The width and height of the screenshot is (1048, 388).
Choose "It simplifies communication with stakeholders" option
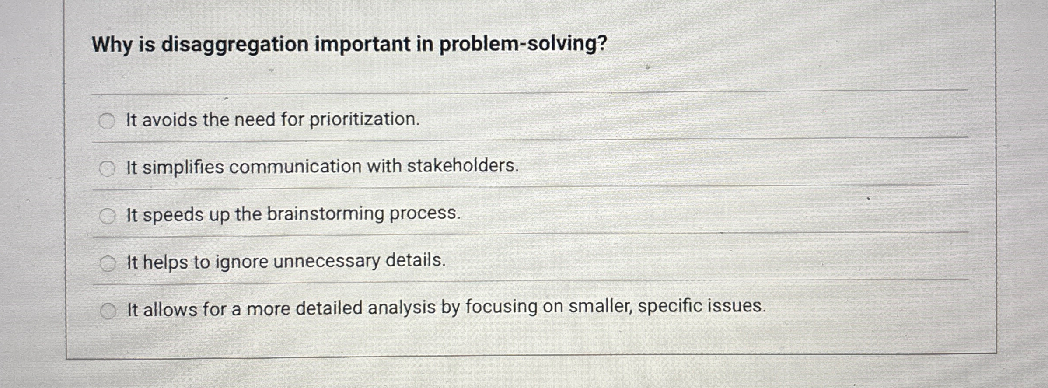108,168
